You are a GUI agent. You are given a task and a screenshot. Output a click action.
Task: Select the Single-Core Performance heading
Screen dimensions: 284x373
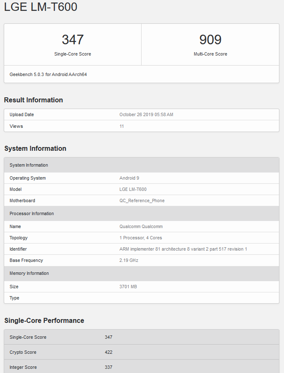44,320
